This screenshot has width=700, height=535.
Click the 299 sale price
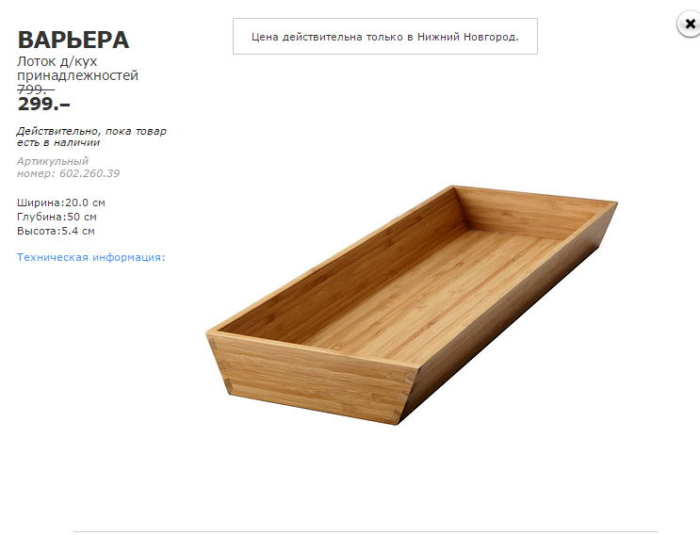43,104
